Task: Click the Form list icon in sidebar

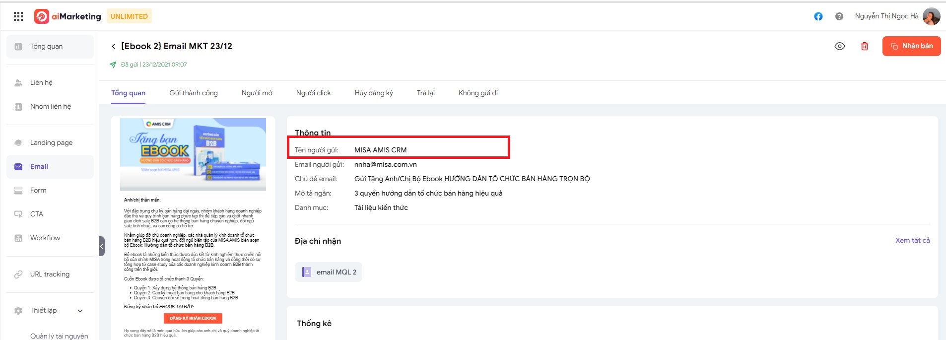Action: (x=18, y=191)
